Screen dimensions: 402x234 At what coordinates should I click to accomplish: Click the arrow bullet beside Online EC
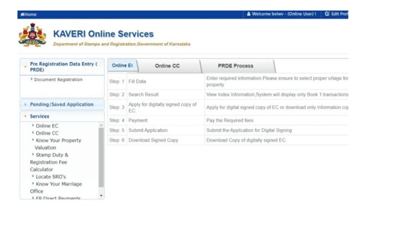pyautogui.click(x=33, y=125)
